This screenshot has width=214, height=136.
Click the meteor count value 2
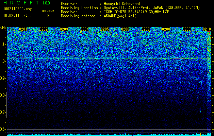(x=48, y=16)
